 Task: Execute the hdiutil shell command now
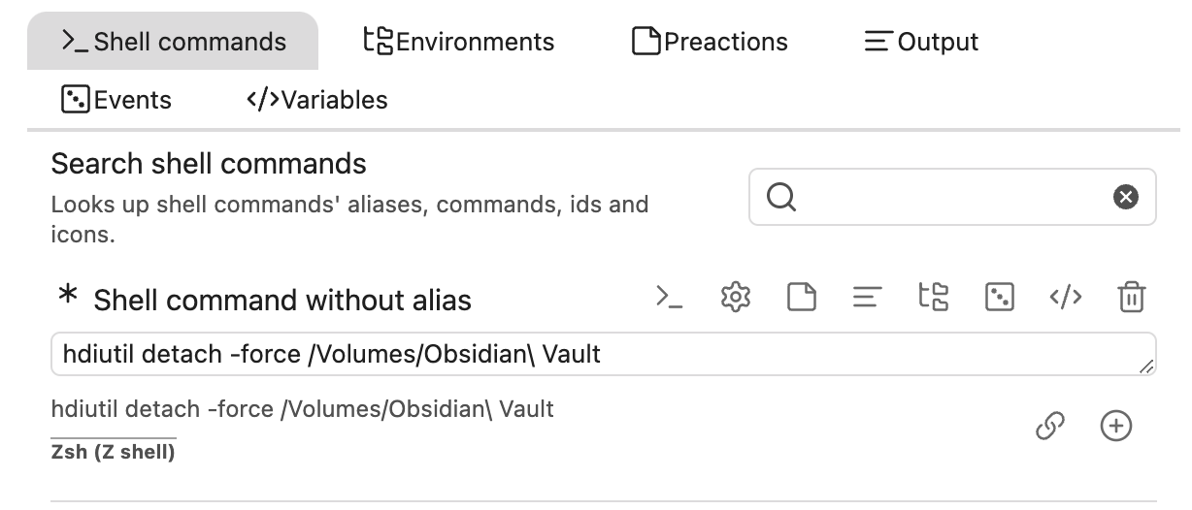[669, 298]
